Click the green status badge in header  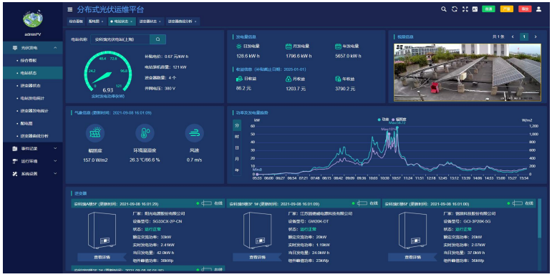tap(488, 9)
